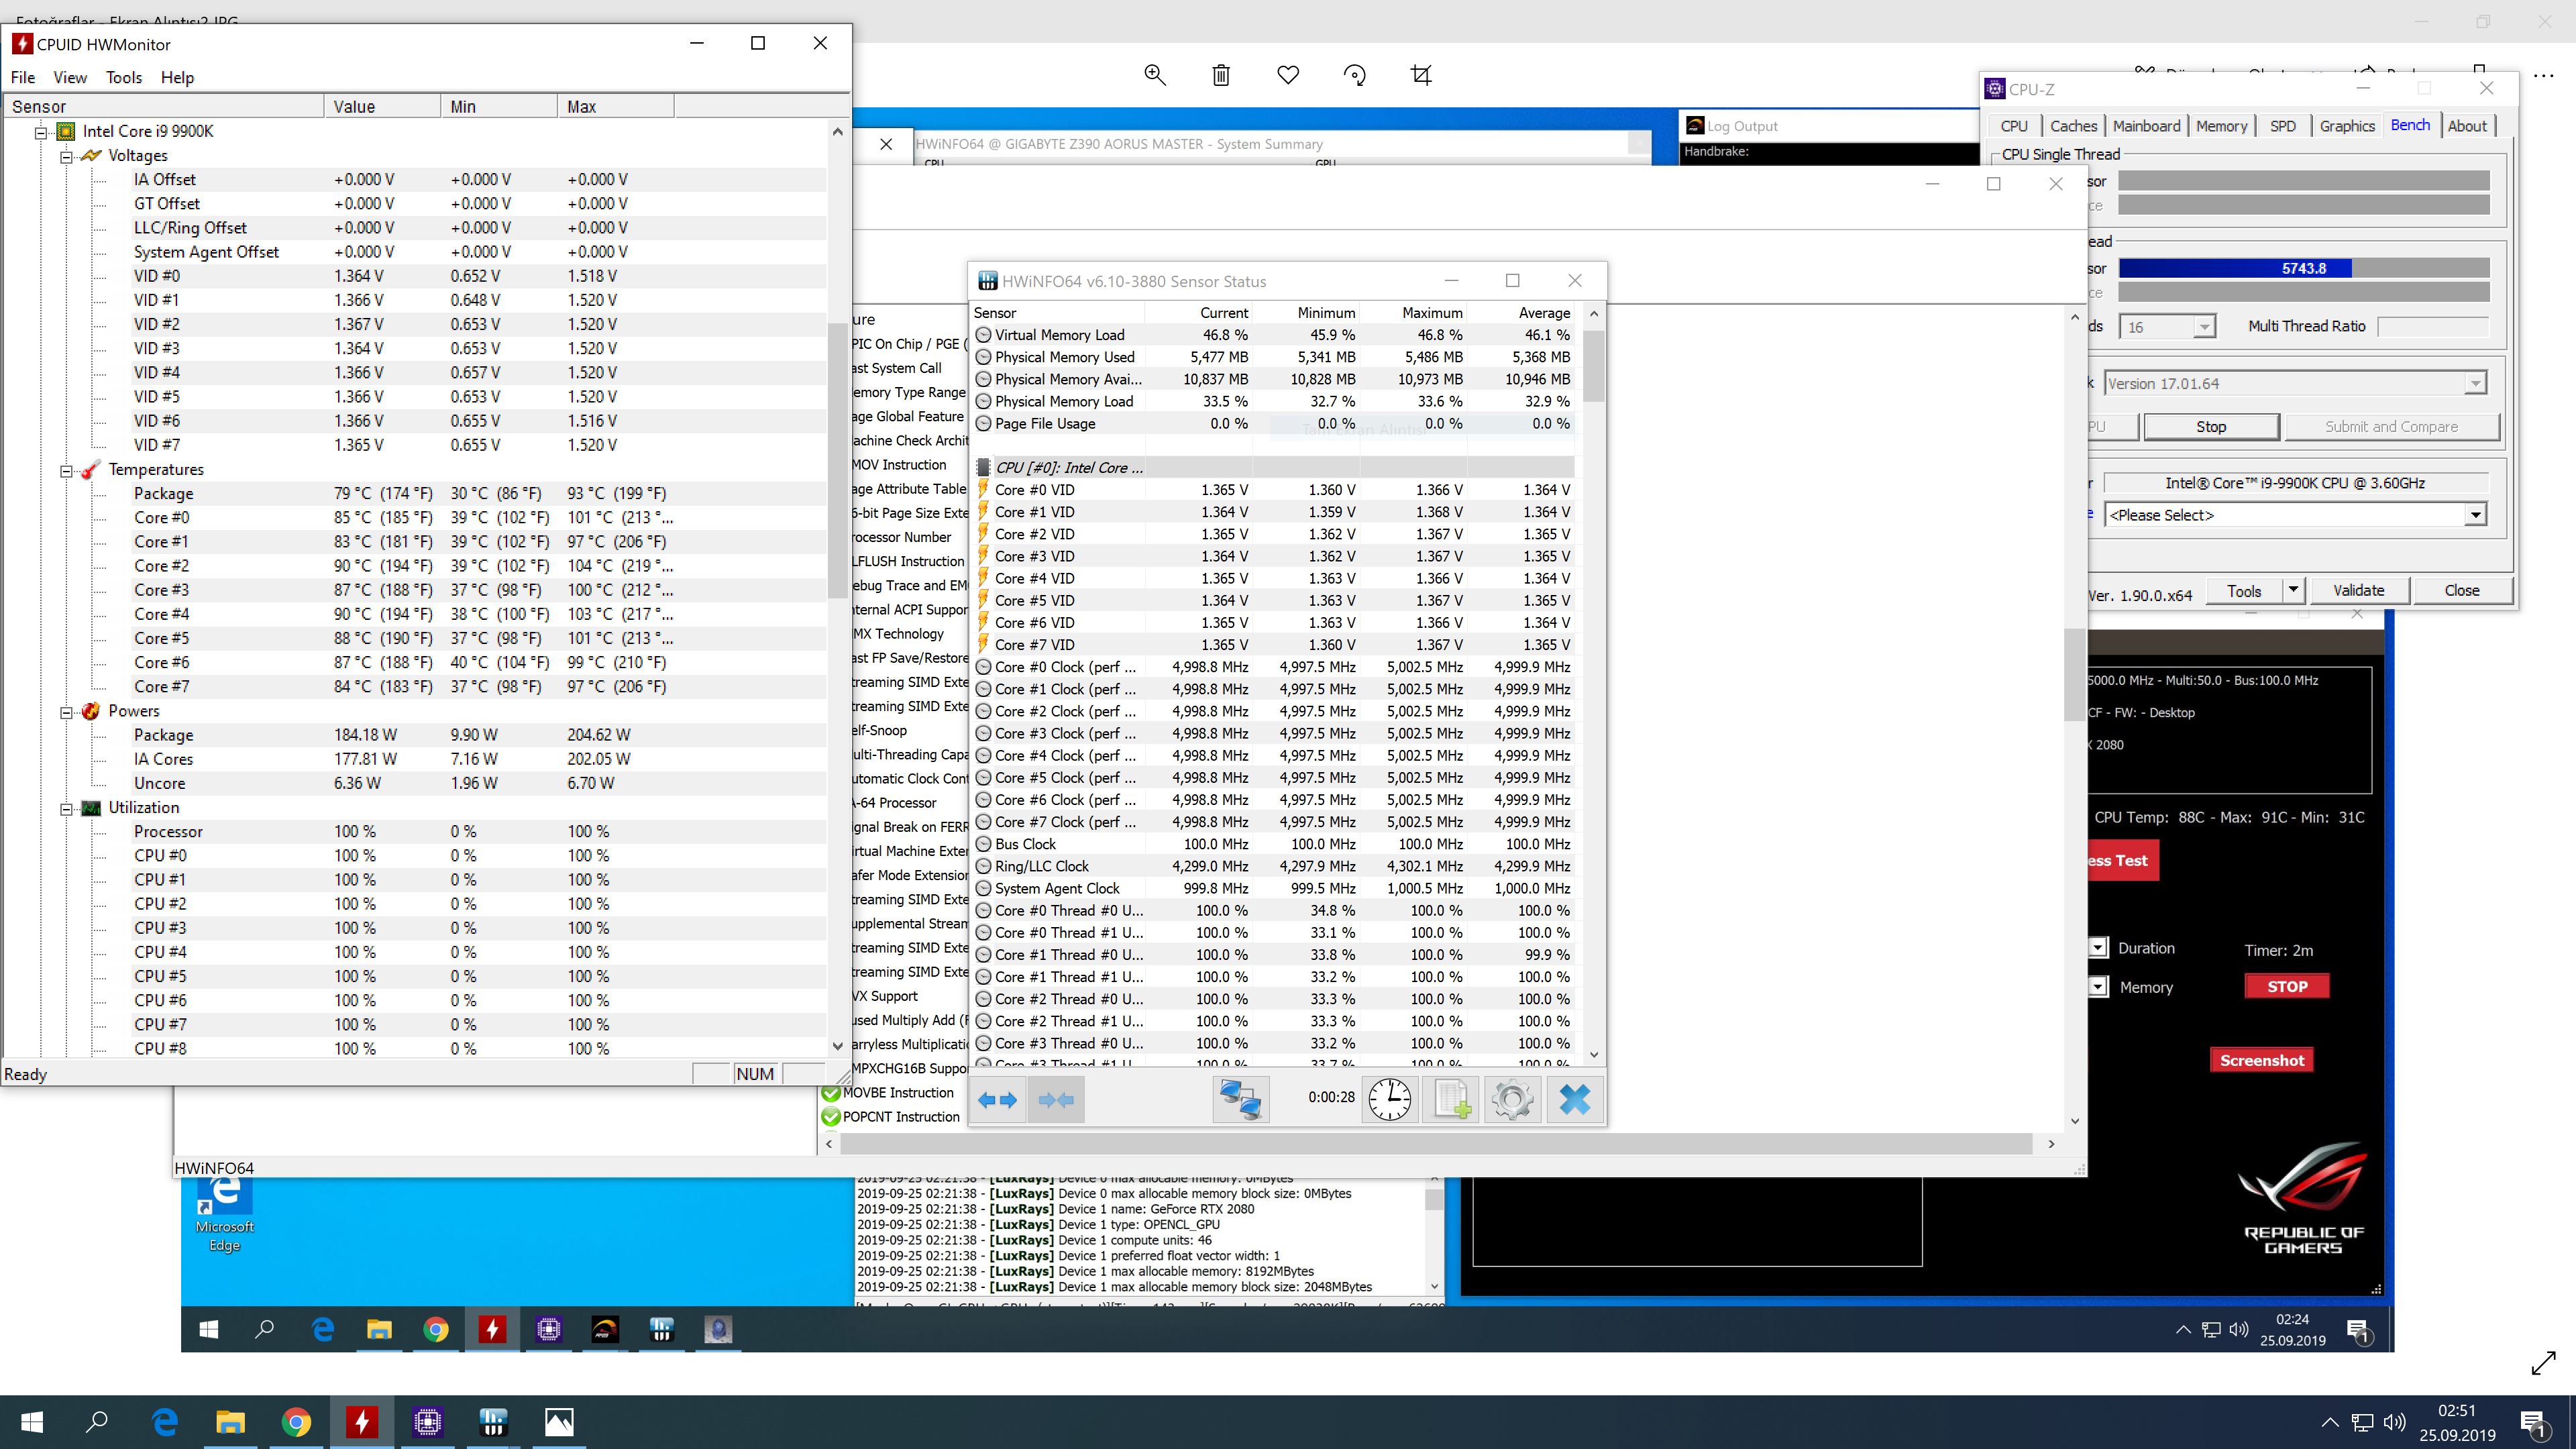Open HWMonitor File menu
Image resolution: width=2576 pixels, height=1449 pixels.
[23, 77]
